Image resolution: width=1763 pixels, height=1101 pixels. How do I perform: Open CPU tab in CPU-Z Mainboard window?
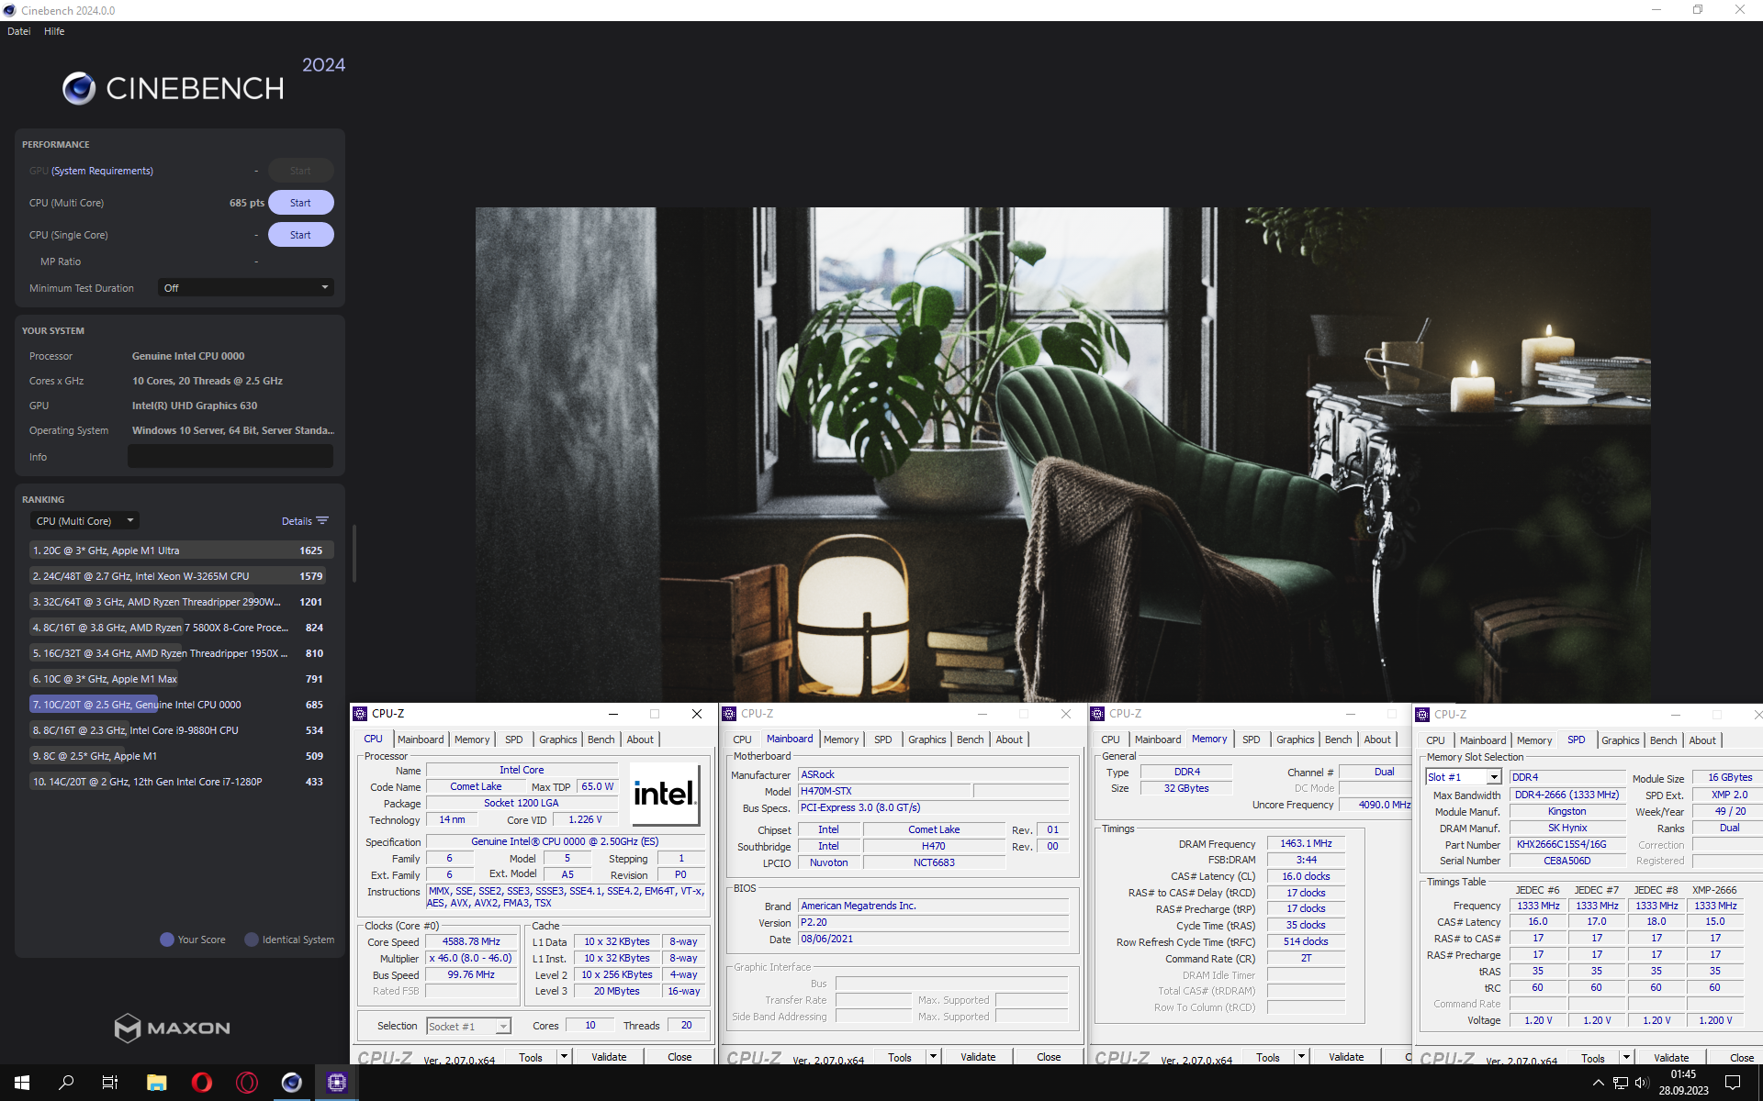[742, 740]
